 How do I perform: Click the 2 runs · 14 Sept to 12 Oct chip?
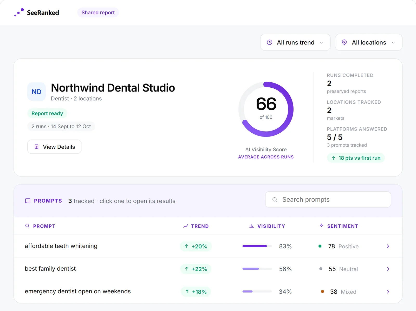pos(61,126)
